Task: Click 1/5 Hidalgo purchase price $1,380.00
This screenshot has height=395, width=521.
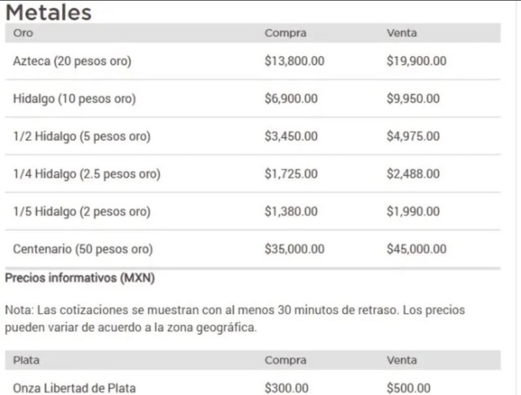Action: [x=291, y=212]
